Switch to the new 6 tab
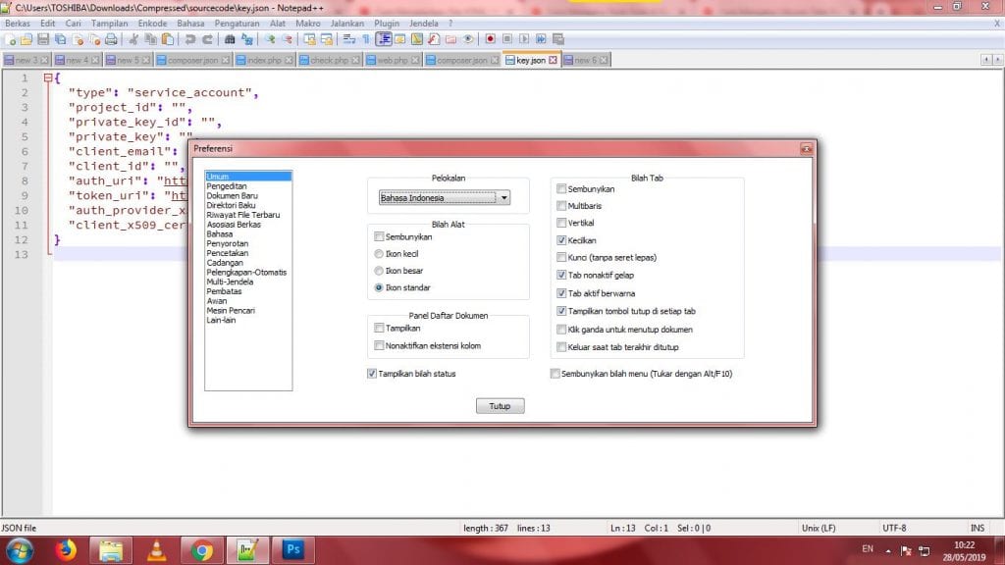The height and width of the screenshot is (565, 1005). 586,60
